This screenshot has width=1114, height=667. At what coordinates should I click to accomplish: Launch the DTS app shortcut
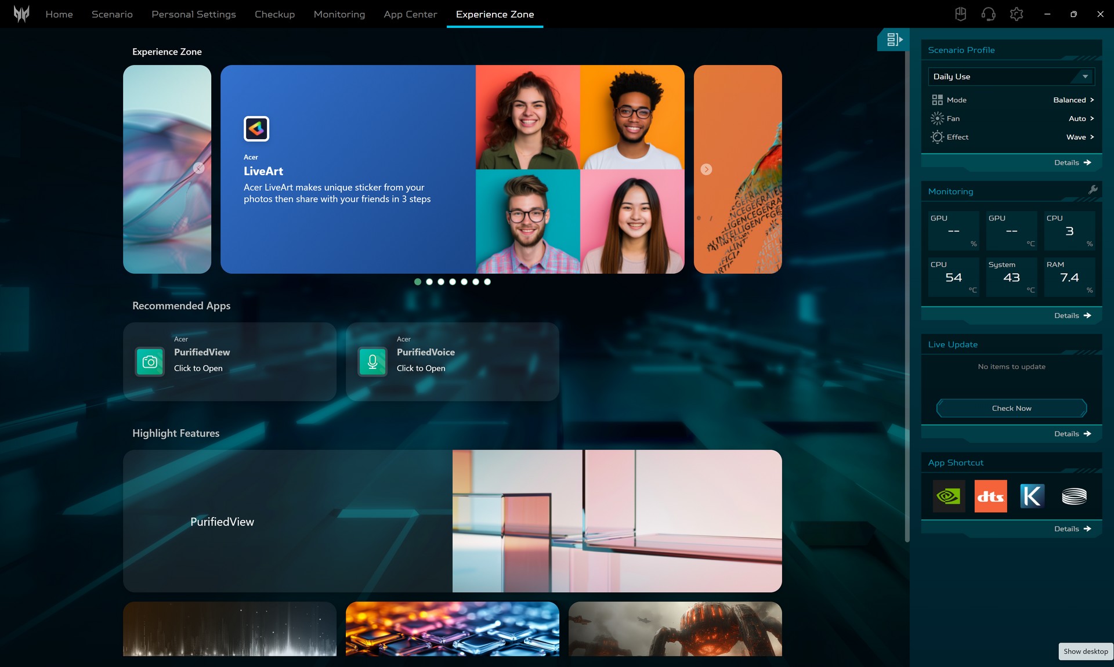tap(990, 496)
